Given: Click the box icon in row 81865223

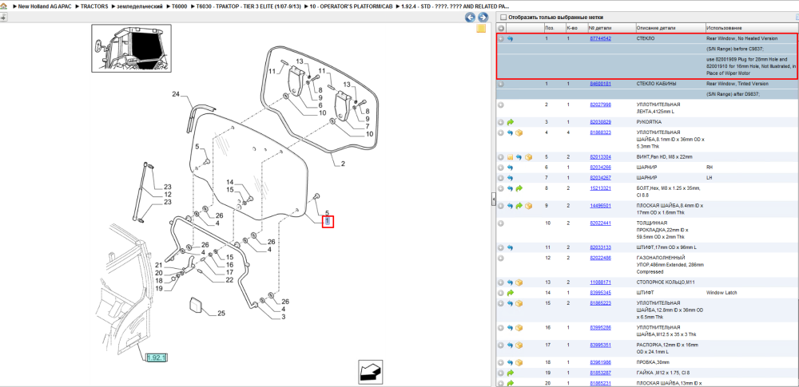Looking at the screenshot, I should (519, 303).
